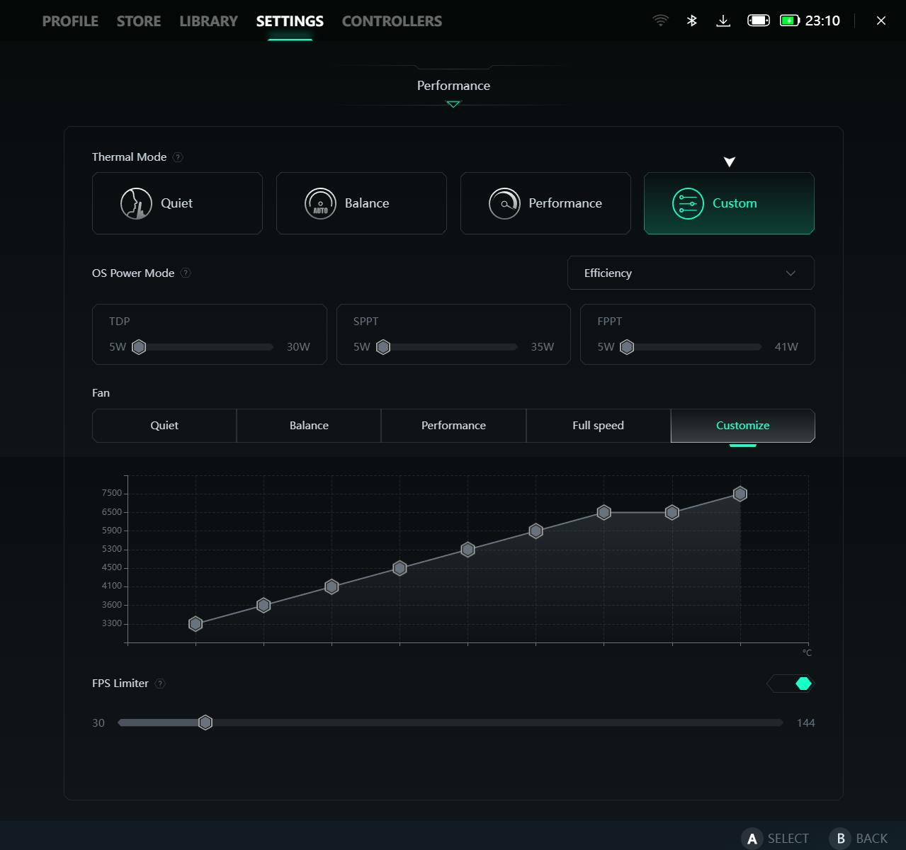Click the 7500 RPM fan curve point
This screenshot has height=850, width=906.
coord(740,494)
